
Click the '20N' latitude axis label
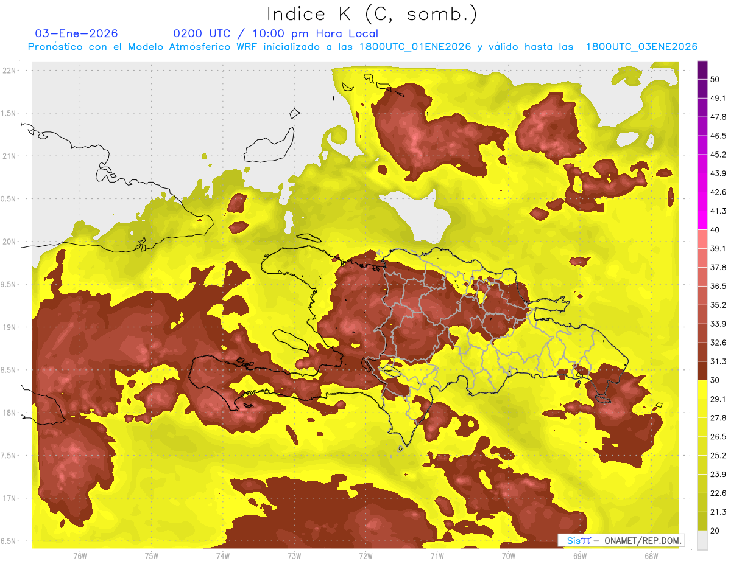(x=9, y=242)
